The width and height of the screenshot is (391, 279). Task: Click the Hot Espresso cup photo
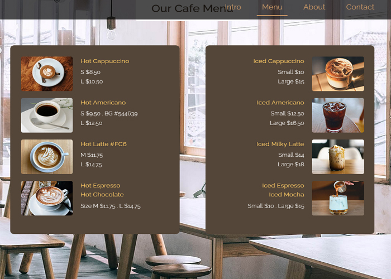47,198
